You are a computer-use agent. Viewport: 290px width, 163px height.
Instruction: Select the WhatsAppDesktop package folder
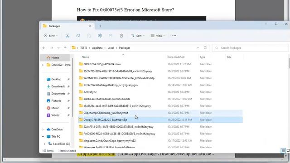pyautogui.click(x=160, y=85)
